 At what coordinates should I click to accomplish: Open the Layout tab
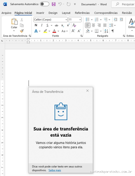point(66,13)
